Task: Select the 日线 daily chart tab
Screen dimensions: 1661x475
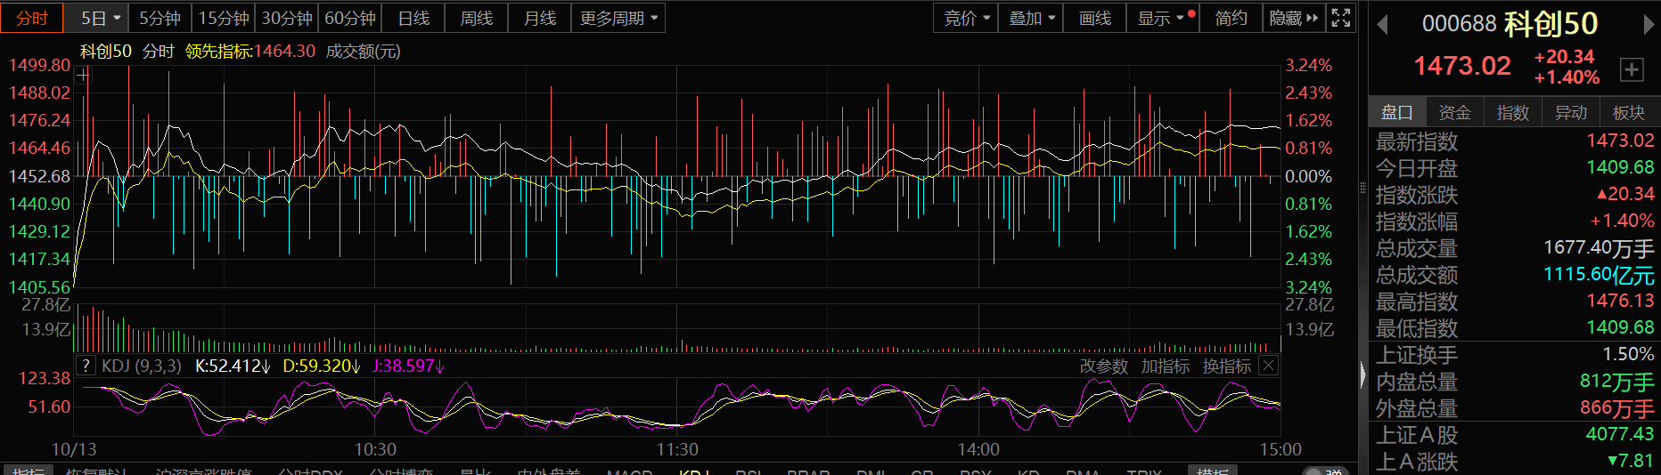Action: coord(413,18)
